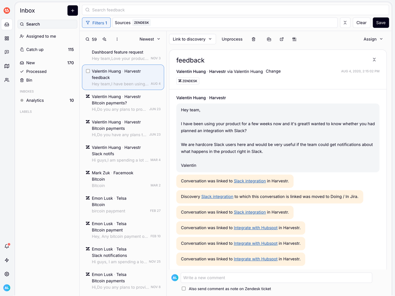This screenshot has height=296, width=395.
Task: Open the users icon in left sidebar
Action: point(7,80)
